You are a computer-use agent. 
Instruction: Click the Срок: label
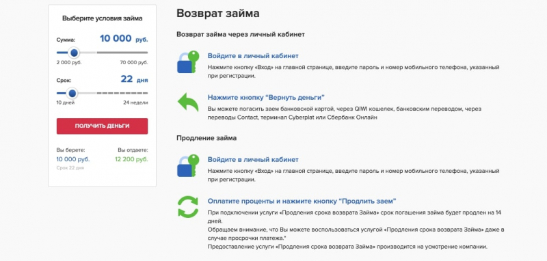coord(64,81)
